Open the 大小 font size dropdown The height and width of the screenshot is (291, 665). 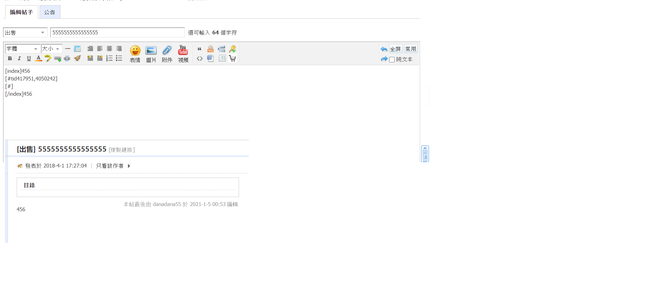point(52,49)
